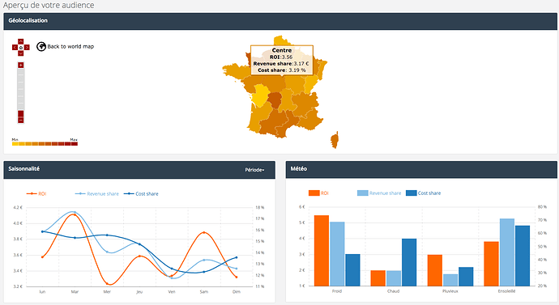The height and width of the screenshot is (305, 559).
Task: Toggle ROI line in the Saisonnalité legend
Action: pyautogui.click(x=36, y=193)
